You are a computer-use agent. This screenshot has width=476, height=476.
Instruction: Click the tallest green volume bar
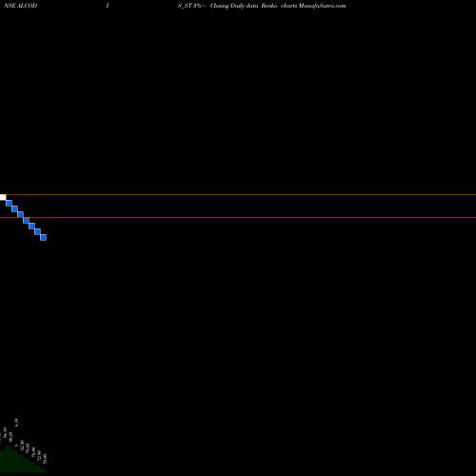coord(9,459)
